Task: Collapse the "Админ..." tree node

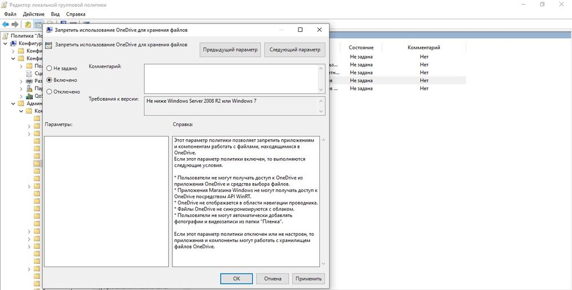Action: click(x=13, y=104)
